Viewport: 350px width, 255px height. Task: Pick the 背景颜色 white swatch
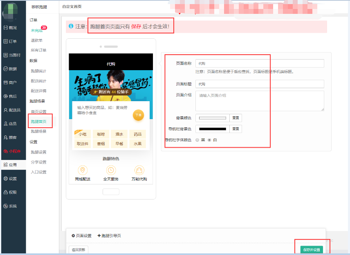[213, 118]
